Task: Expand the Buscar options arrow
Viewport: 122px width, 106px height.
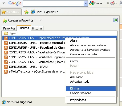Action: click(x=105, y=3)
